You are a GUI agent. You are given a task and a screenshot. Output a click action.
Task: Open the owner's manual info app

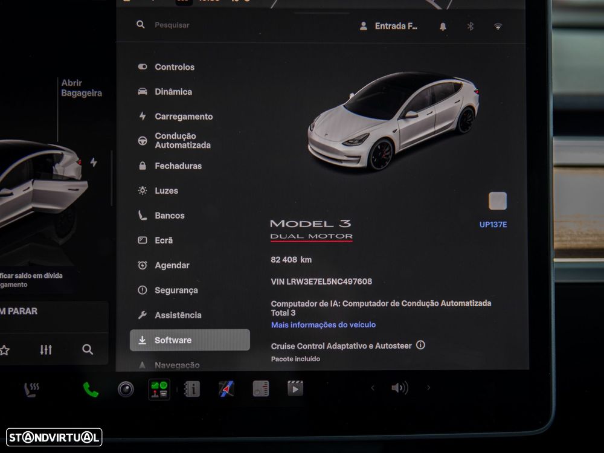click(x=192, y=389)
